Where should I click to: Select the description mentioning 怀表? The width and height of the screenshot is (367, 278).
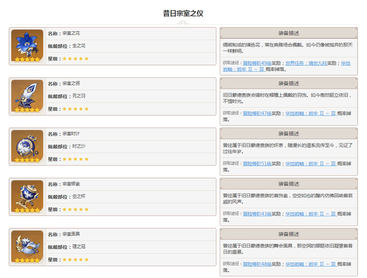[x=287, y=148]
